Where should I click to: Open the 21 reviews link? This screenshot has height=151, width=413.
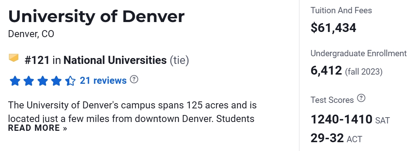point(103,80)
